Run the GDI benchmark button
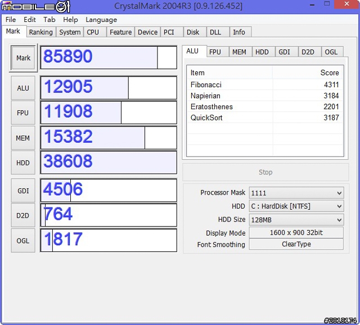This screenshot has height=325, width=360. (23, 191)
